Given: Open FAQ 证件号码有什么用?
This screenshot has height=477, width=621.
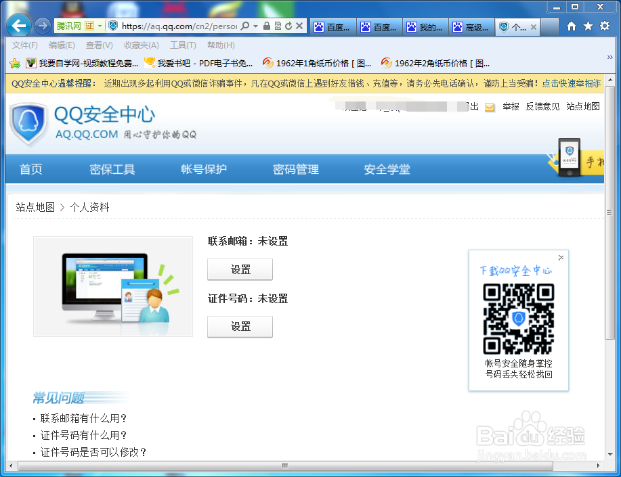Looking at the screenshot, I should point(83,436).
